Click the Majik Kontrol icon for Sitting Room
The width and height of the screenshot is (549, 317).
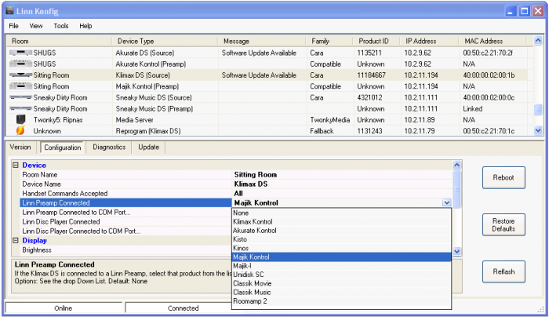(x=20, y=86)
